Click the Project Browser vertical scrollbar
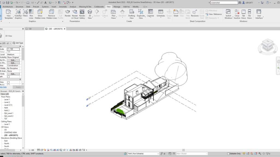Image resolution: width=280 pixels, height=157 pixels. 23,101
